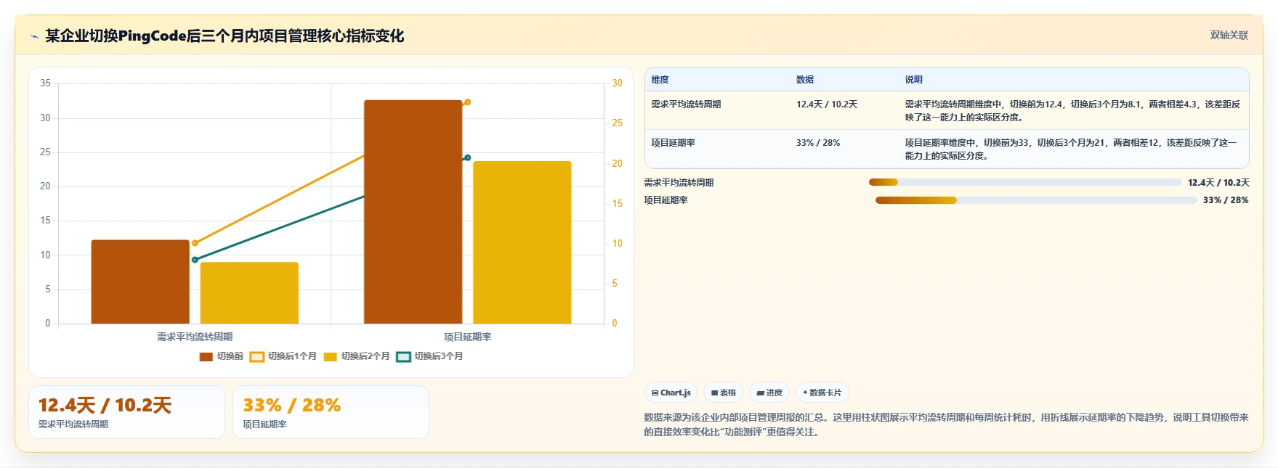
Task: Toggle the 切换前 series in the chart legend
Action: click(x=222, y=356)
